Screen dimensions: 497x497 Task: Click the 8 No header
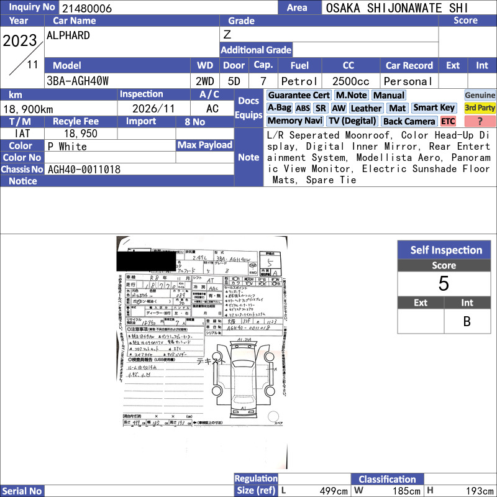coord(194,122)
